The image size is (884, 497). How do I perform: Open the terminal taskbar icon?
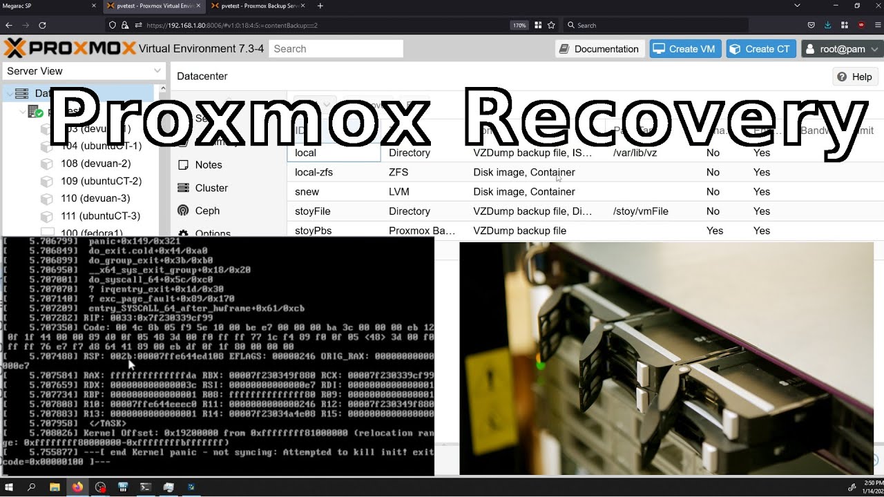click(146, 487)
